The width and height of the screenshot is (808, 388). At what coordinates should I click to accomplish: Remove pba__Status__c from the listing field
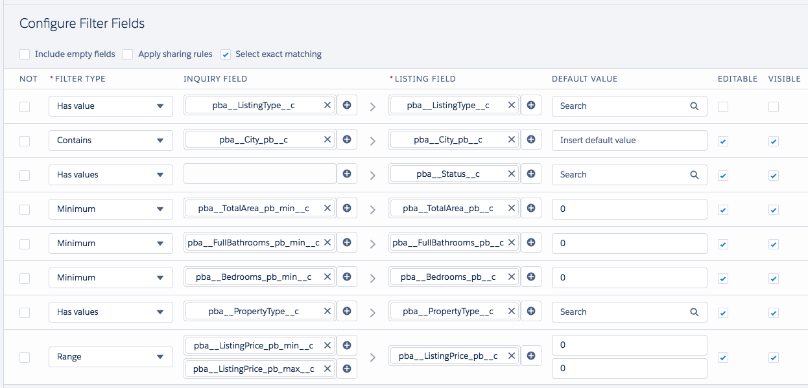pyautogui.click(x=511, y=173)
